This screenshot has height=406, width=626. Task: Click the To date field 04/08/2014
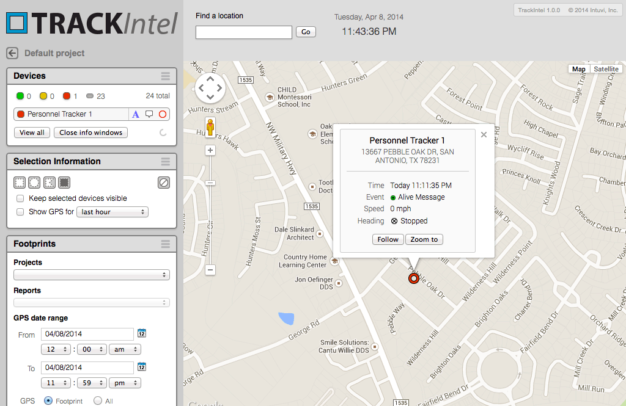87,368
